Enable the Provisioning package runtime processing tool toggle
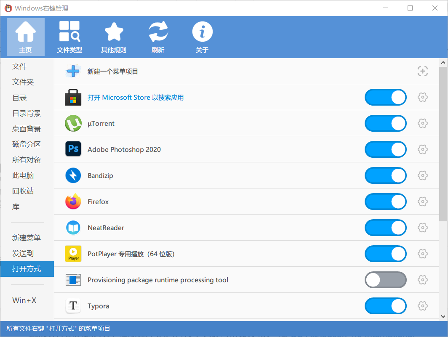 [x=385, y=280]
